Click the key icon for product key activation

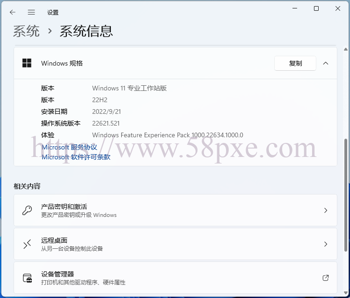tap(27, 210)
